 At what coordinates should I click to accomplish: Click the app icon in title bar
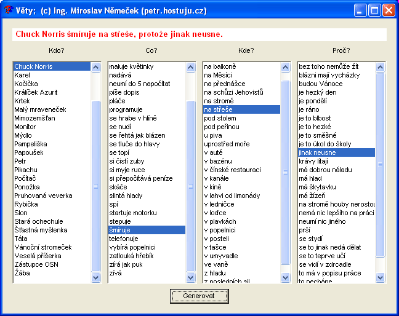pos(9,10)
